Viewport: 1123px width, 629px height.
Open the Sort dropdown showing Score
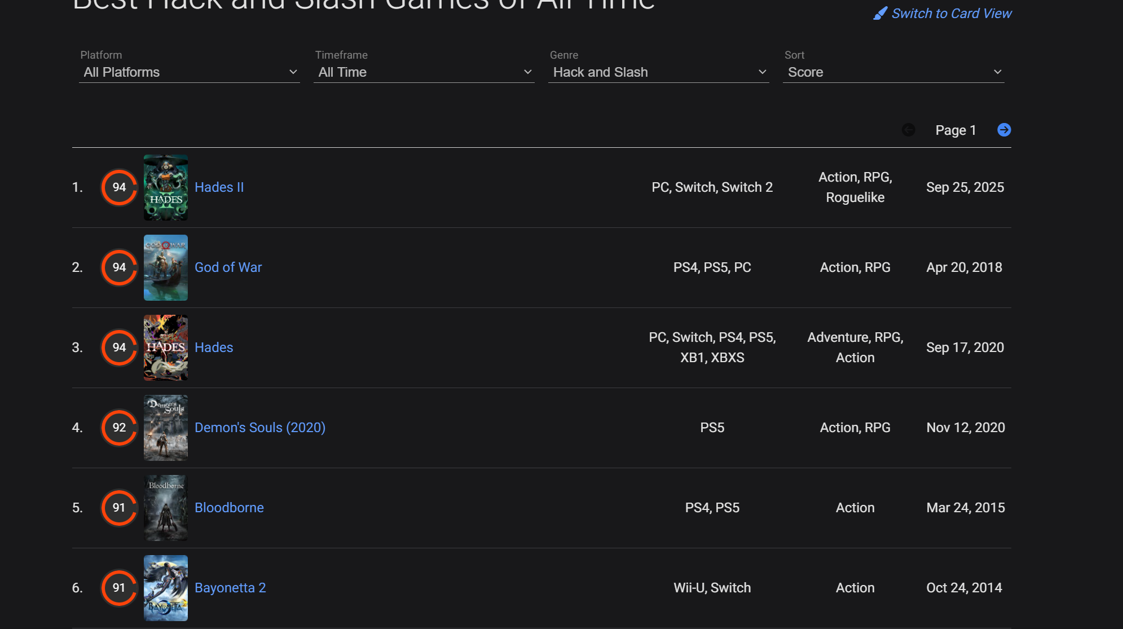coord(893,72)
